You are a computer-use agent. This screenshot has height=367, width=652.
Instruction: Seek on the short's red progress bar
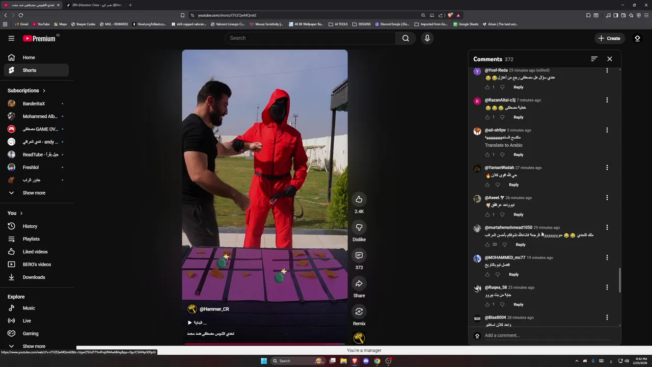coord(265,344)
